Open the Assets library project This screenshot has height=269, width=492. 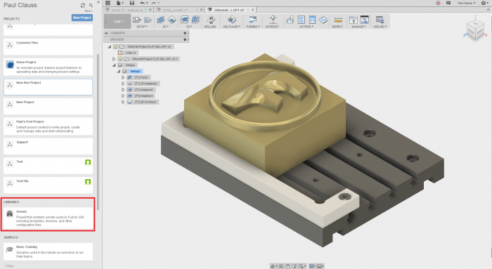[48, 218]
